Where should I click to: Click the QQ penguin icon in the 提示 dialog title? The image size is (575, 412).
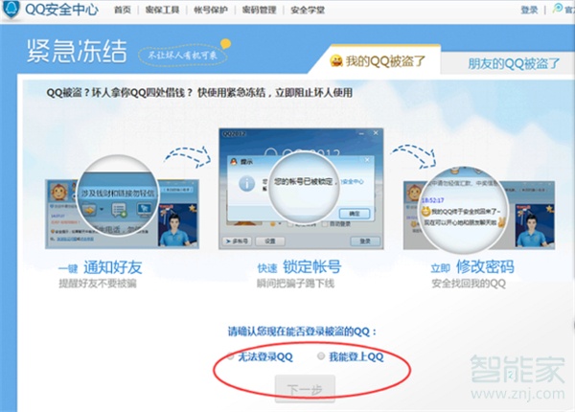[x=234, y=161]
